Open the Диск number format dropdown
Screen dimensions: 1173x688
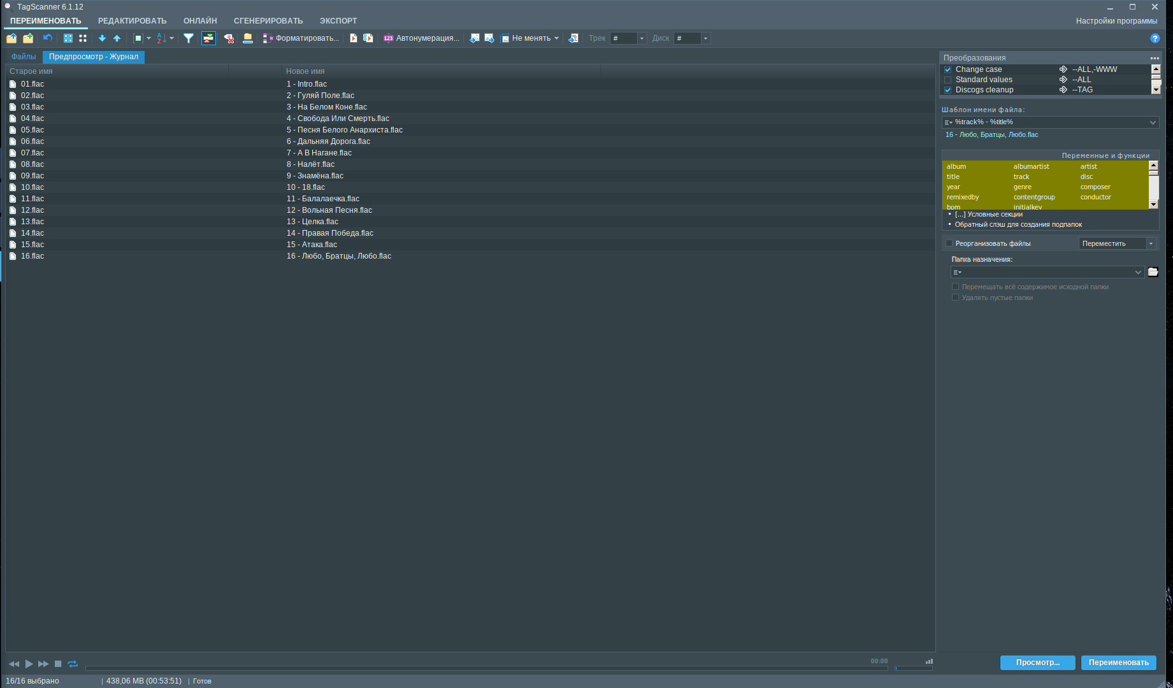(705, 38)
